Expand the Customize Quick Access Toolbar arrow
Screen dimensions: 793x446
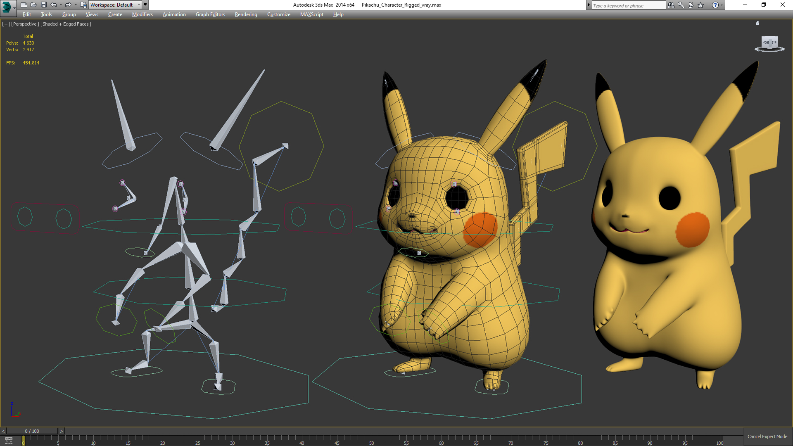click(x=145, y=5)
